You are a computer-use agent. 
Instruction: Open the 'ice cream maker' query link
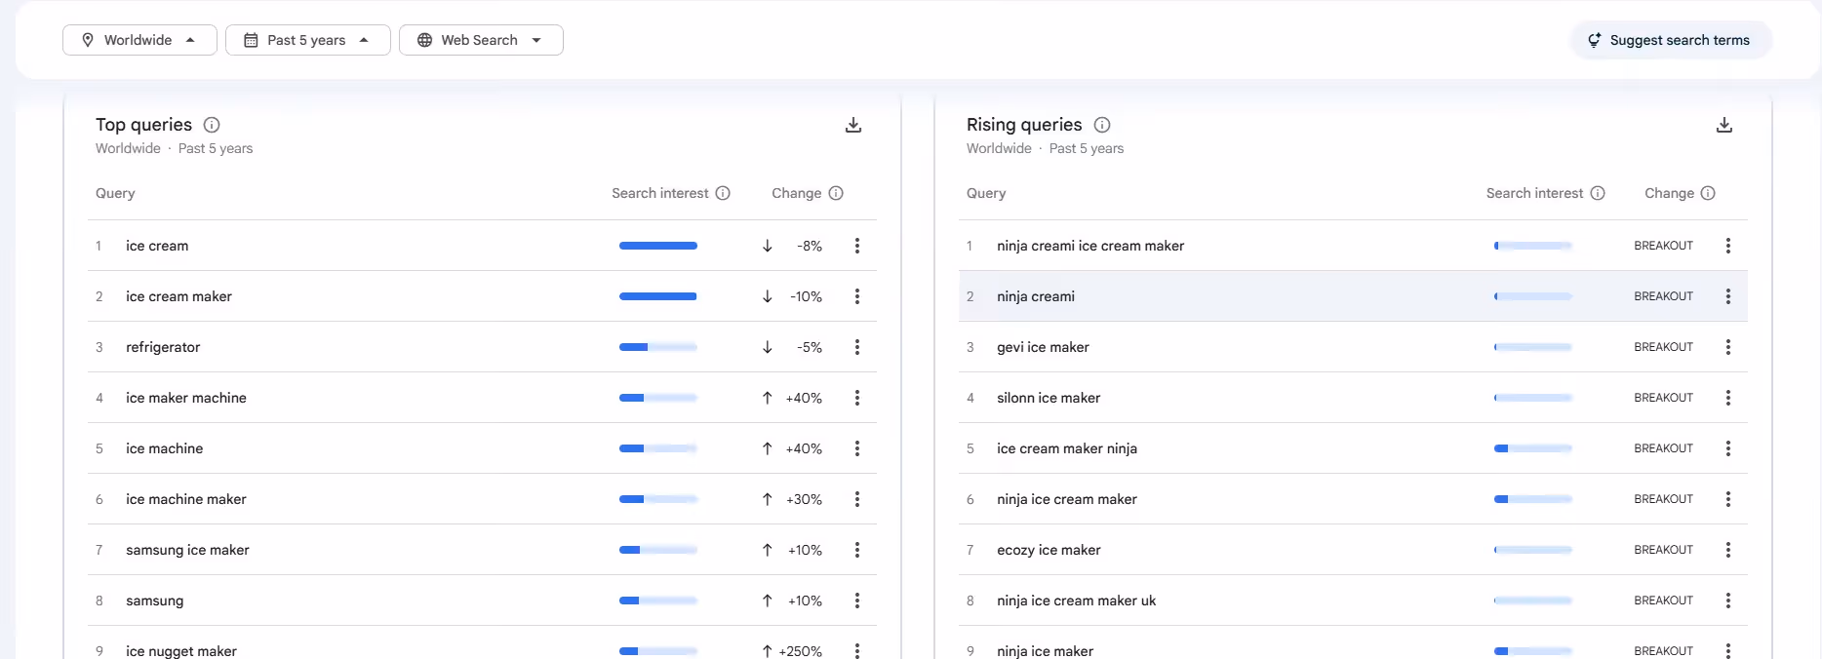(178, 296)
